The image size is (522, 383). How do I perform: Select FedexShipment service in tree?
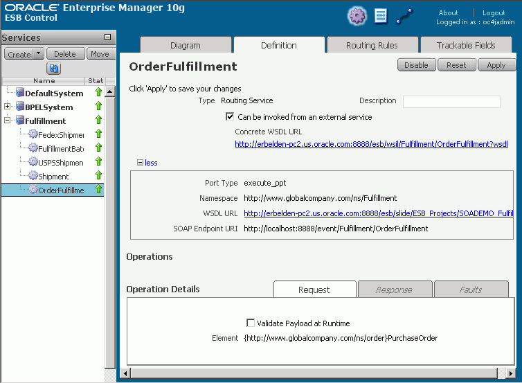[61, 135]
